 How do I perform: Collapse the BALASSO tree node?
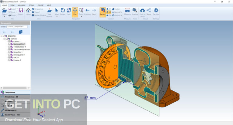pos(1,36)
